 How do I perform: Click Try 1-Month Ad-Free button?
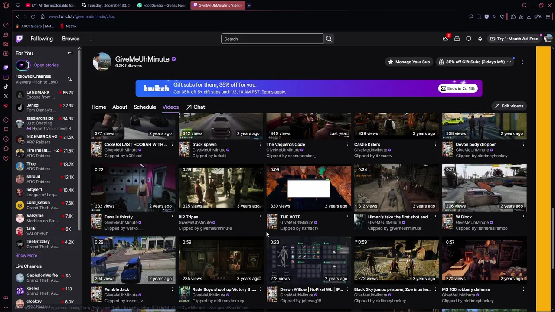point(514,39)
